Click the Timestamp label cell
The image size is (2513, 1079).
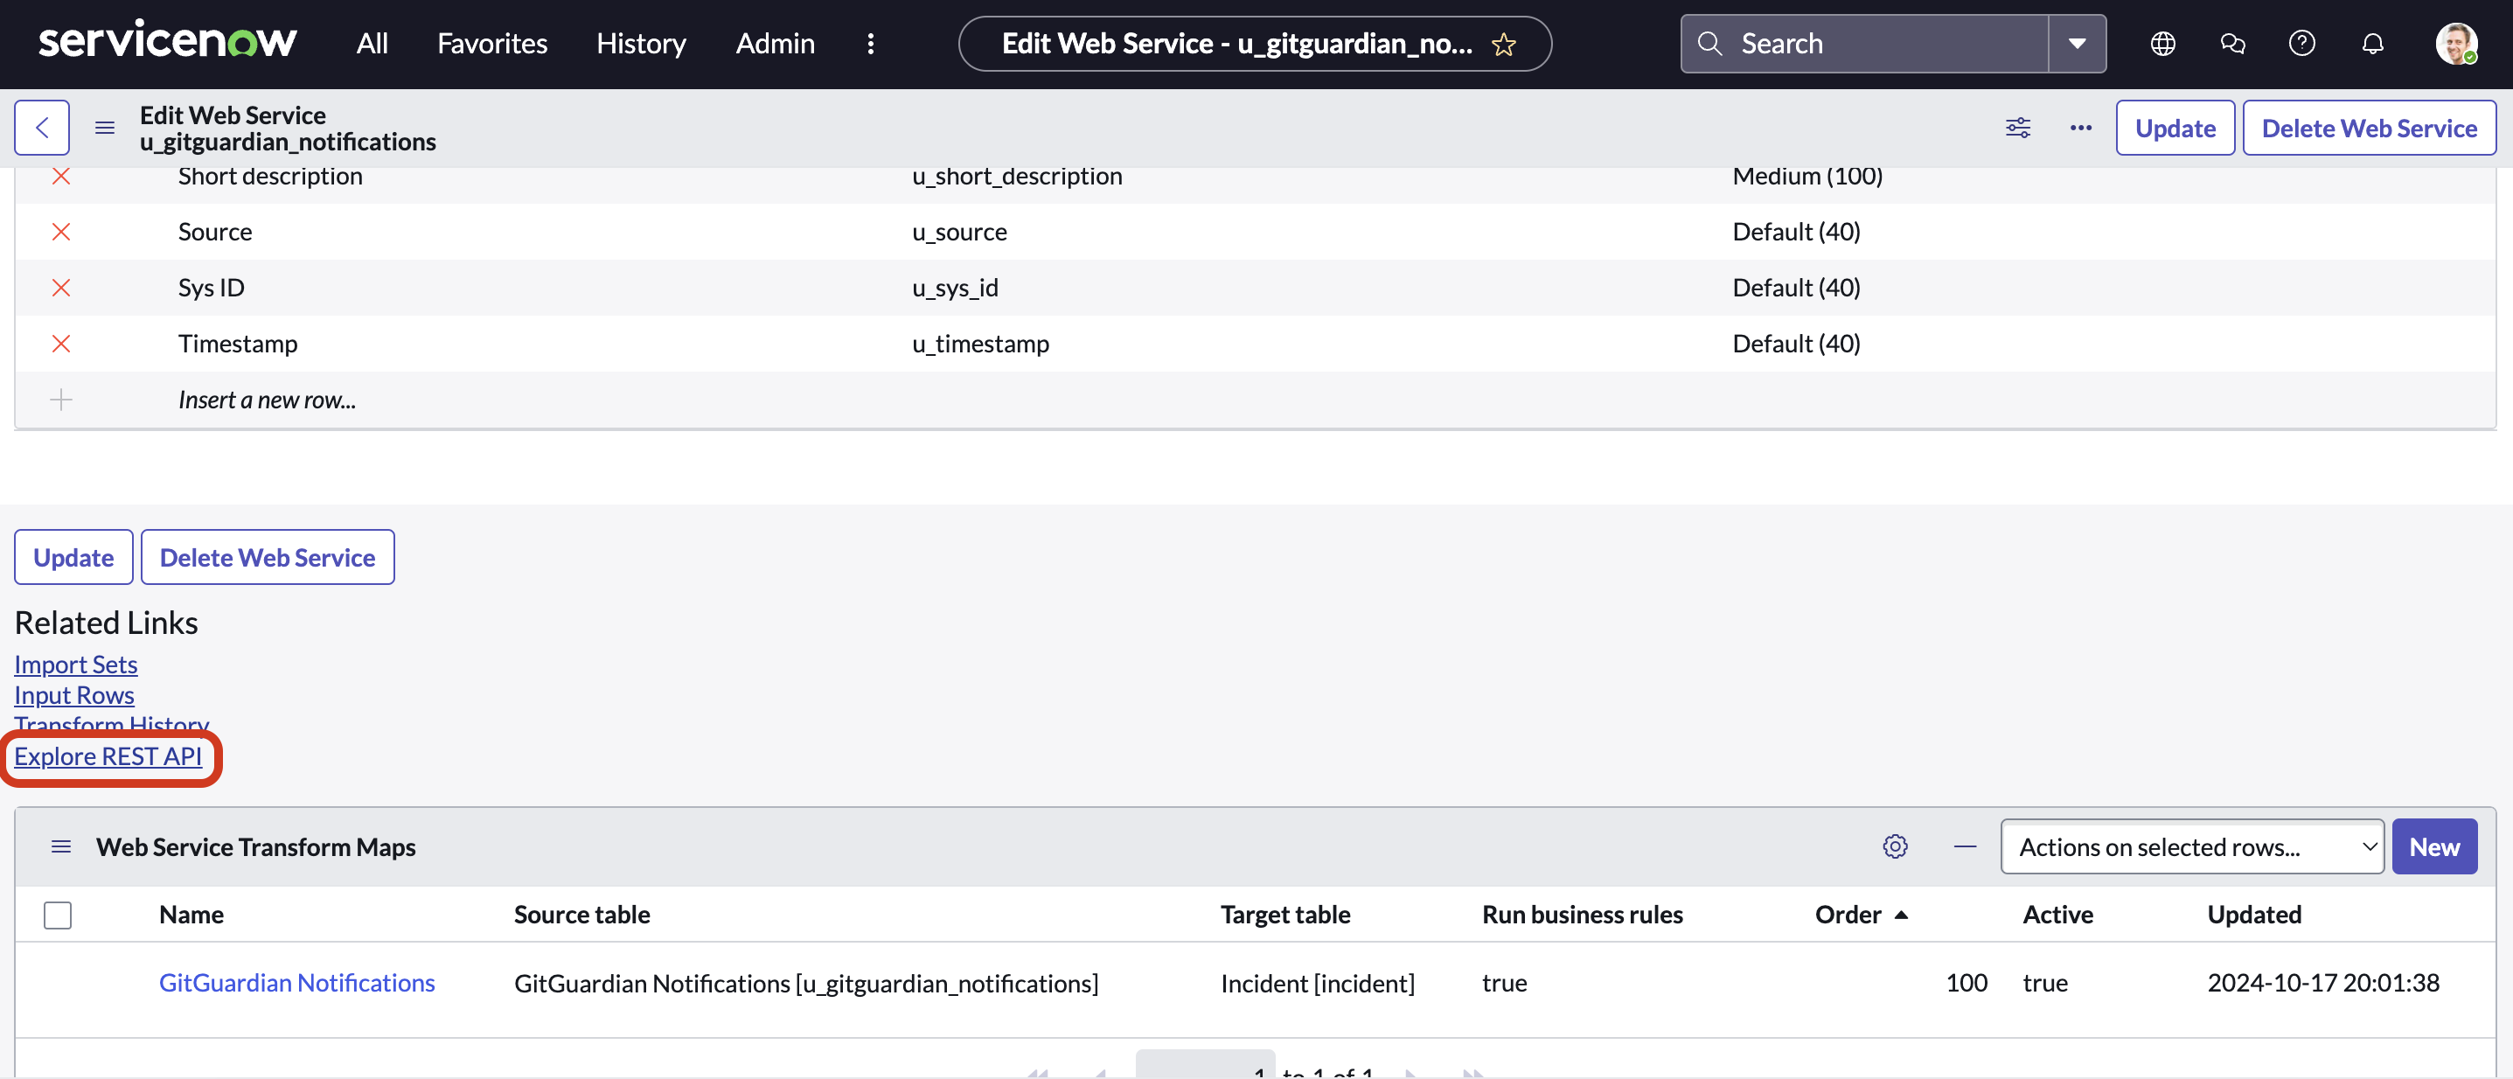pos(237,344)
